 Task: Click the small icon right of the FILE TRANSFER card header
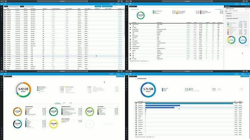[117, 107]
